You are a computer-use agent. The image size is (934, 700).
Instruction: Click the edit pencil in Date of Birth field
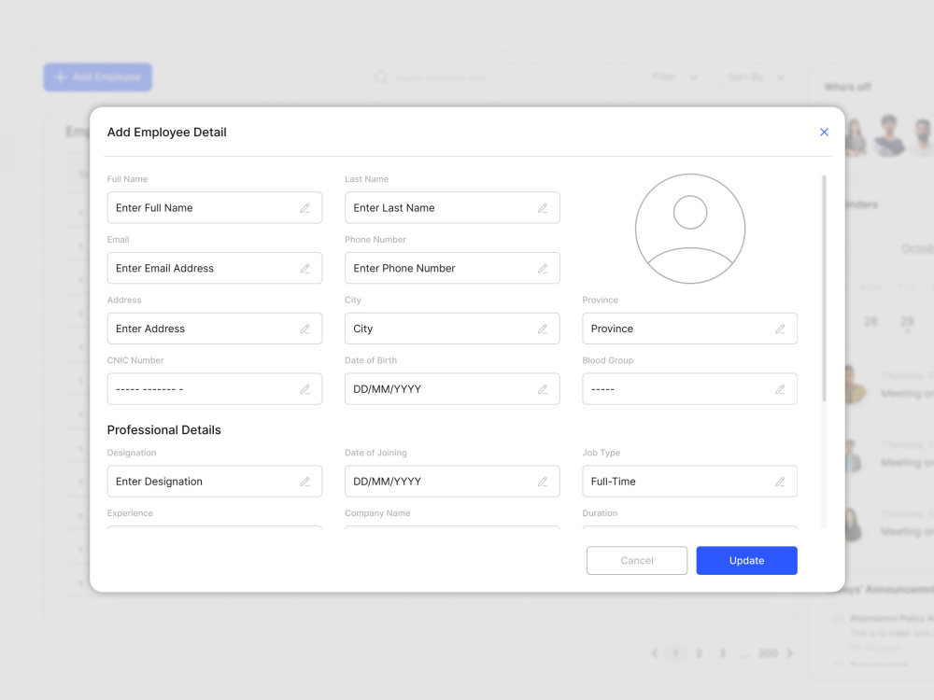pos(543,389)
